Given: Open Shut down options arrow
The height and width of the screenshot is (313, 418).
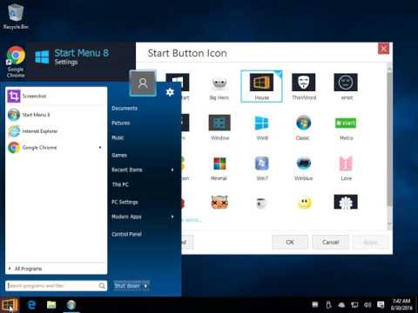Looking at the screenshot, I should [146, 286].
